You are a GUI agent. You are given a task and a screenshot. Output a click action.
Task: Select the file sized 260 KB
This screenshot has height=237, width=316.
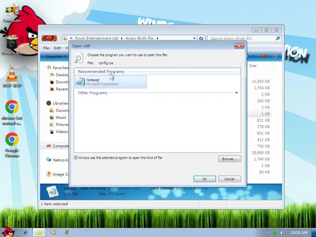263,101
